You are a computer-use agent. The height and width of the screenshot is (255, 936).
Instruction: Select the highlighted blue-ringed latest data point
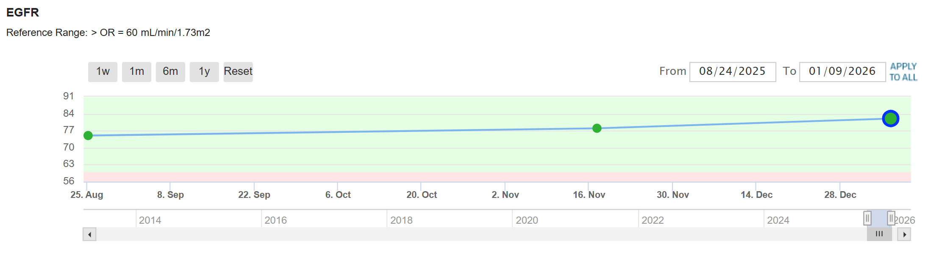point(890,118)
